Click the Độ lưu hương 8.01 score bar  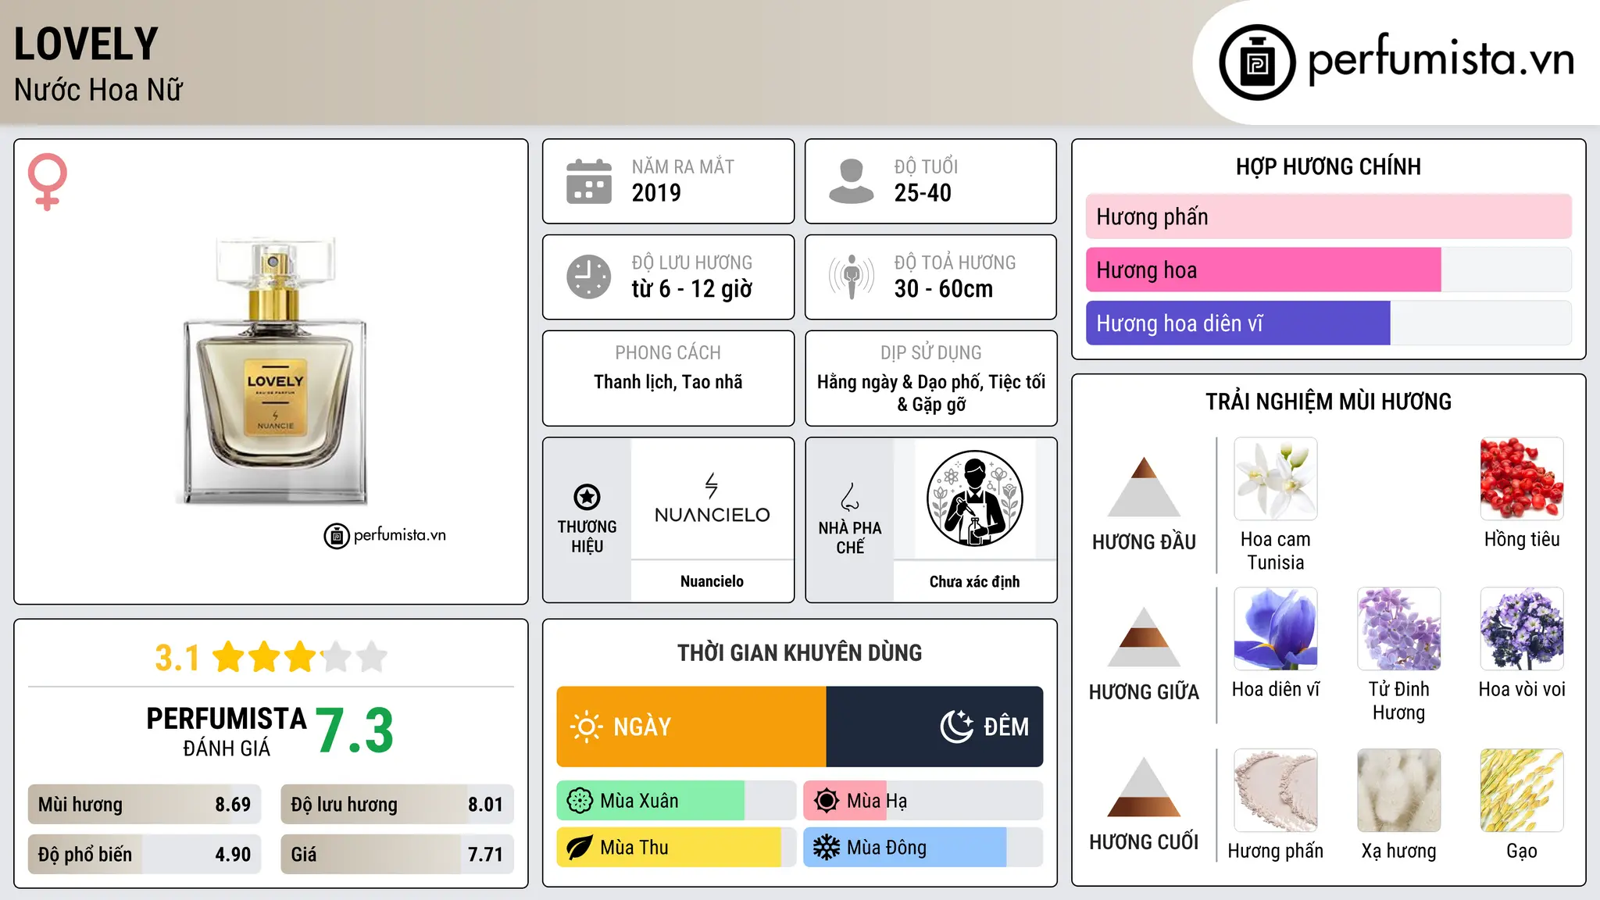(397, 805)
